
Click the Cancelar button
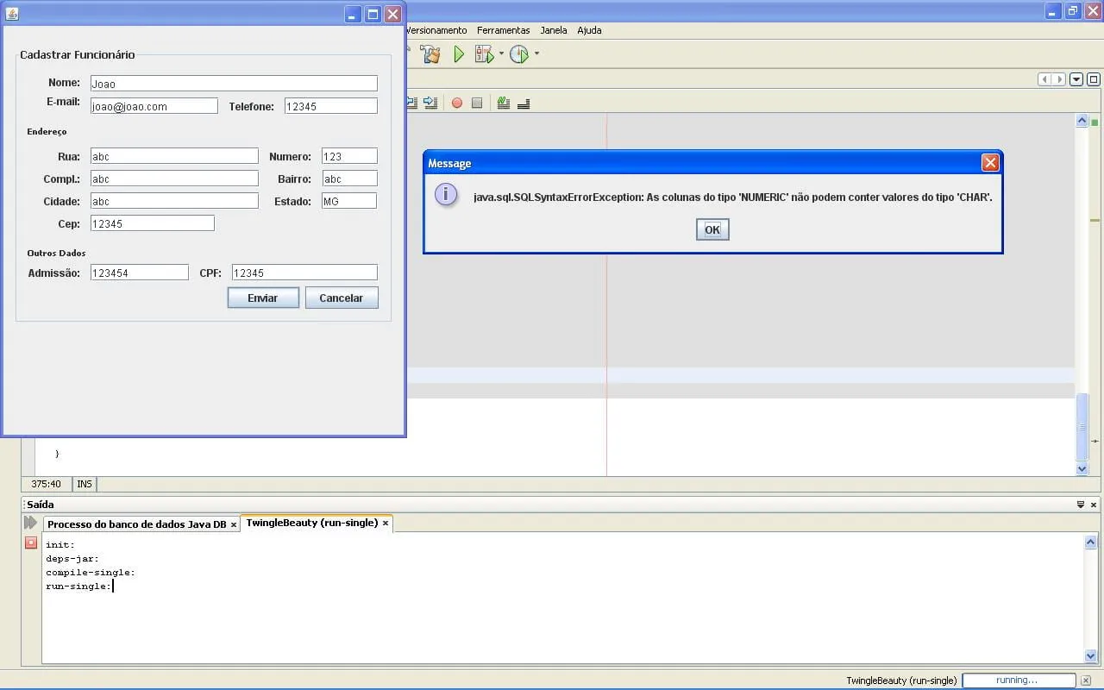coord(342,298)
